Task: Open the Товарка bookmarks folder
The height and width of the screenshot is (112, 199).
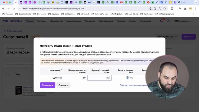Action: (x=7, y=14)
